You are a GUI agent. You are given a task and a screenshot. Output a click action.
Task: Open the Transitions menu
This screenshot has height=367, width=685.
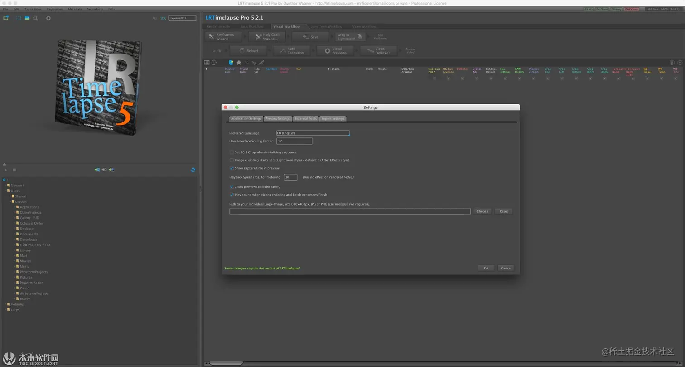33,9
